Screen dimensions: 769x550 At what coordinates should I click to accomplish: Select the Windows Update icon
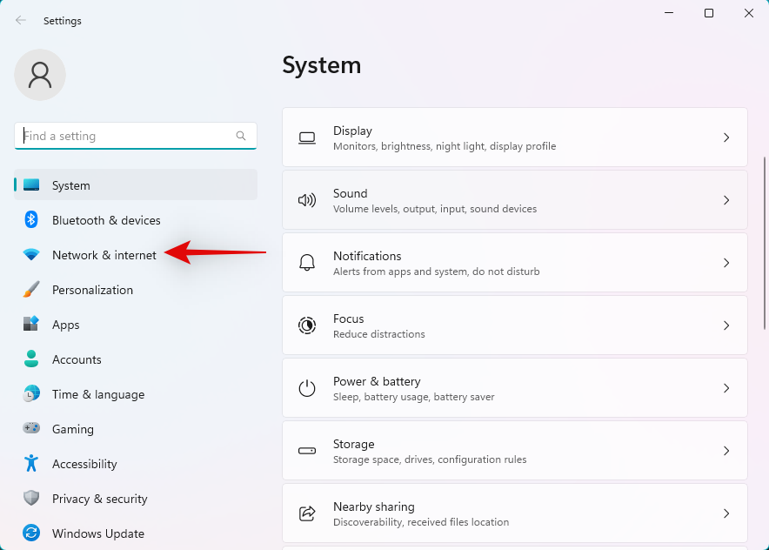pos(31,533)
